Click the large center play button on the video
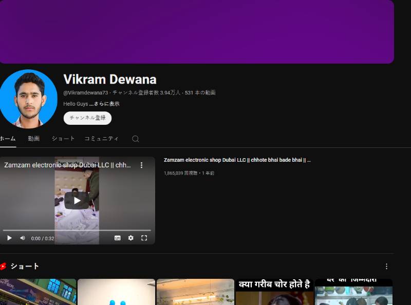 click(77, 201)
